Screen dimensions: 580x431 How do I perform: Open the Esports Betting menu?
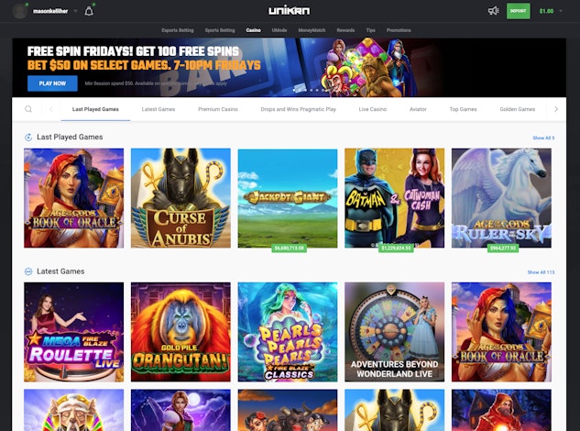(x=178, y=30)
